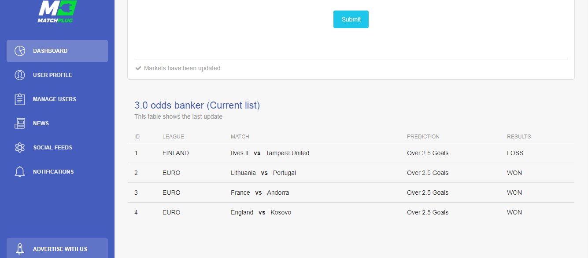Click the ADVERTISE WITH US button
Screen dimensions: 588x258
pyautogui.click(x=57, y=248)
